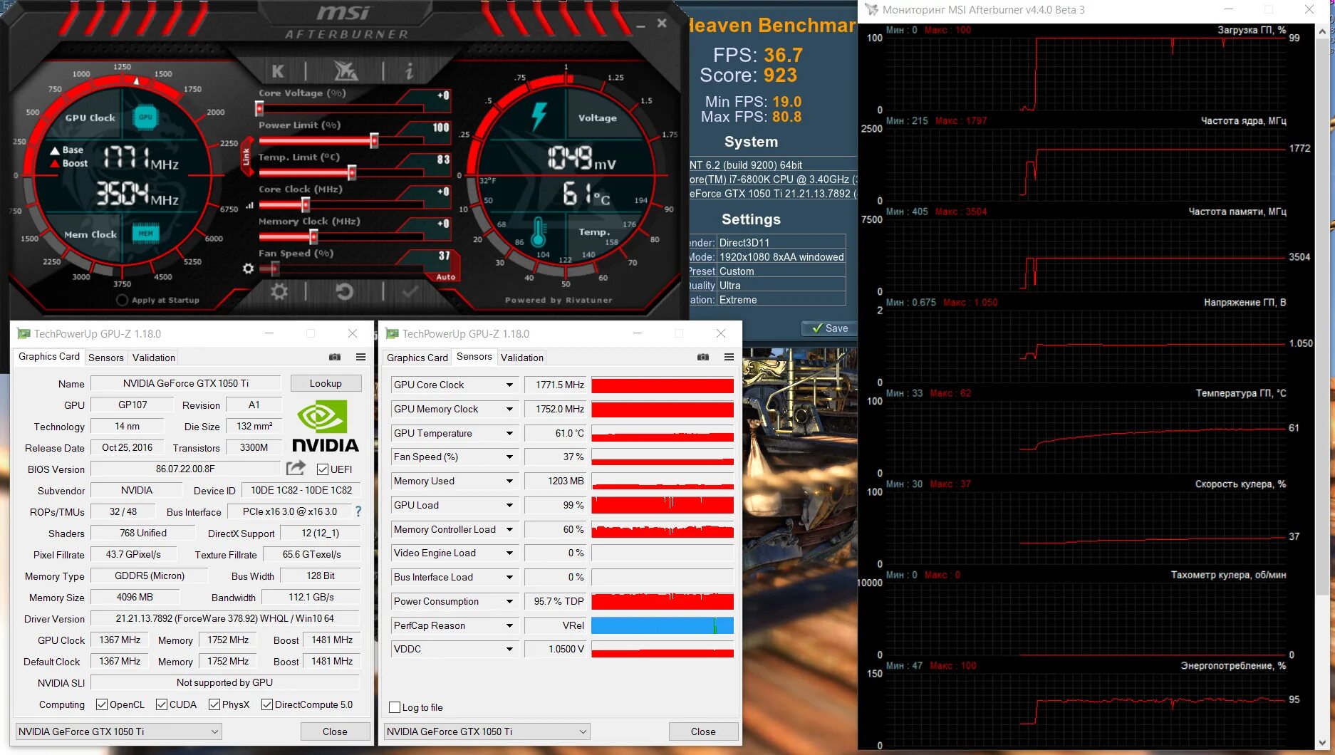This screenshot has height=755, width=1335.
Task: Save the Heaven Benchmark results
Action: [x=829, y=328]
